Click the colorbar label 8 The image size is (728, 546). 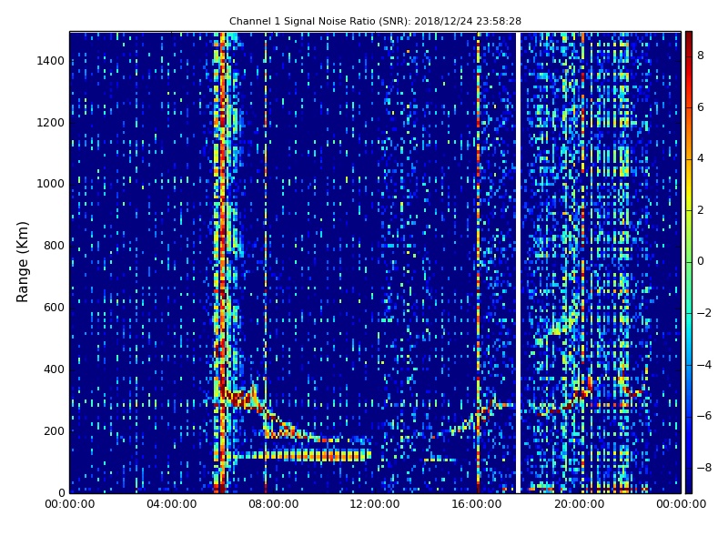tap(701, 56)
